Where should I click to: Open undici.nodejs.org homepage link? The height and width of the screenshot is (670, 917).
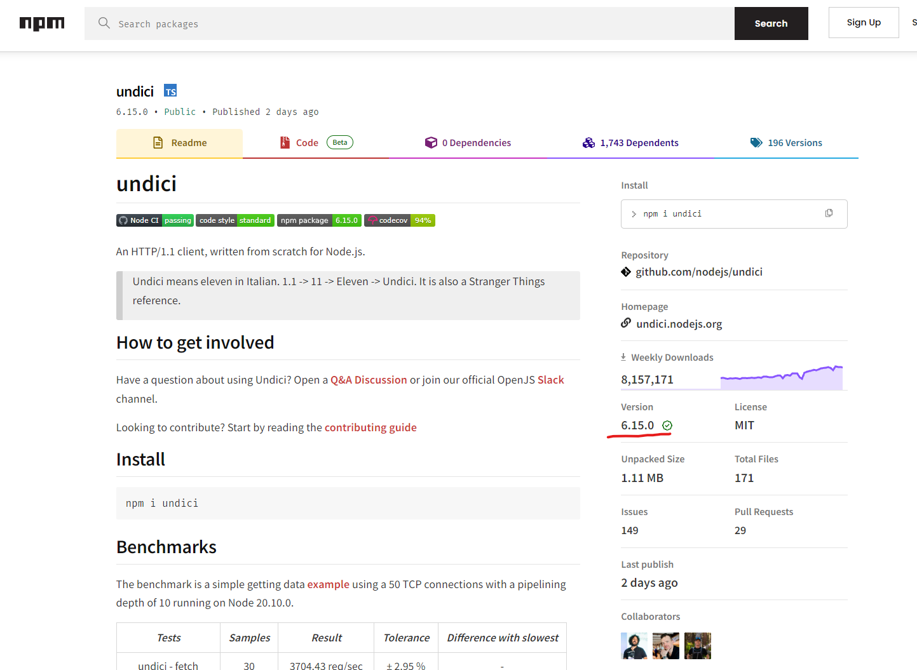pyautogui.click(x=679, y=324)
